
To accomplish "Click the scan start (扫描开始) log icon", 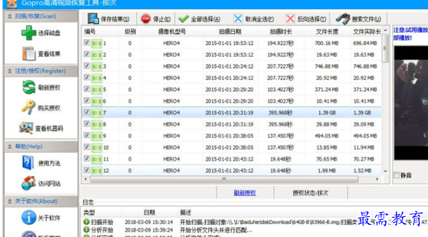I will pyautogui.click(x=87, y=222).
